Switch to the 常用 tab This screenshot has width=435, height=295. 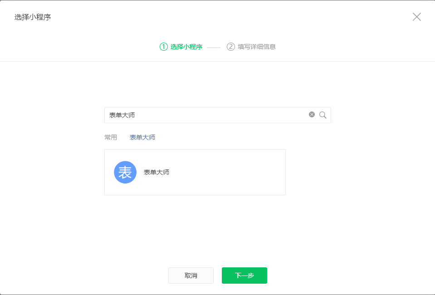pyautogui.click(x=111, y=137)
